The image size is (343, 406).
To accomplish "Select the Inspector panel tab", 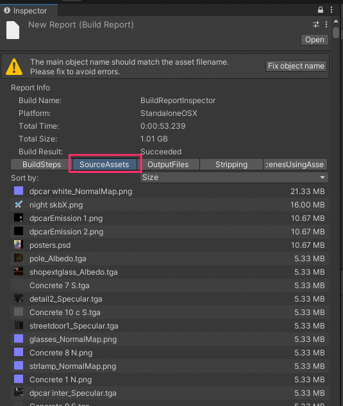I will 28,11.
